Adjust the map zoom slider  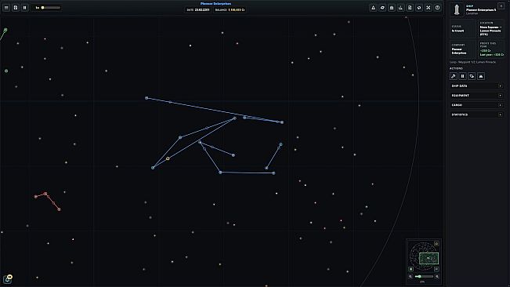click(x=424, y=277)
